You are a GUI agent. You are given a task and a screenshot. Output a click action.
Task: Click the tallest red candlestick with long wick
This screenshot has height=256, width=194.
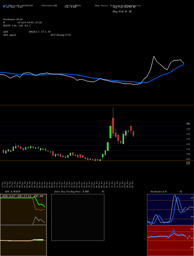(x=113, y=125)
